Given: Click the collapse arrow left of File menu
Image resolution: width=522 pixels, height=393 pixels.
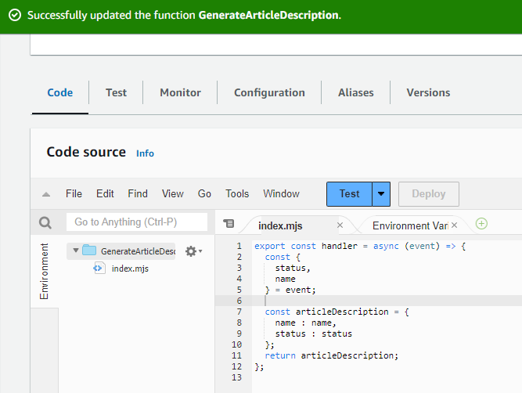Looking at the screenshot, I should click(x=46, y=194).
